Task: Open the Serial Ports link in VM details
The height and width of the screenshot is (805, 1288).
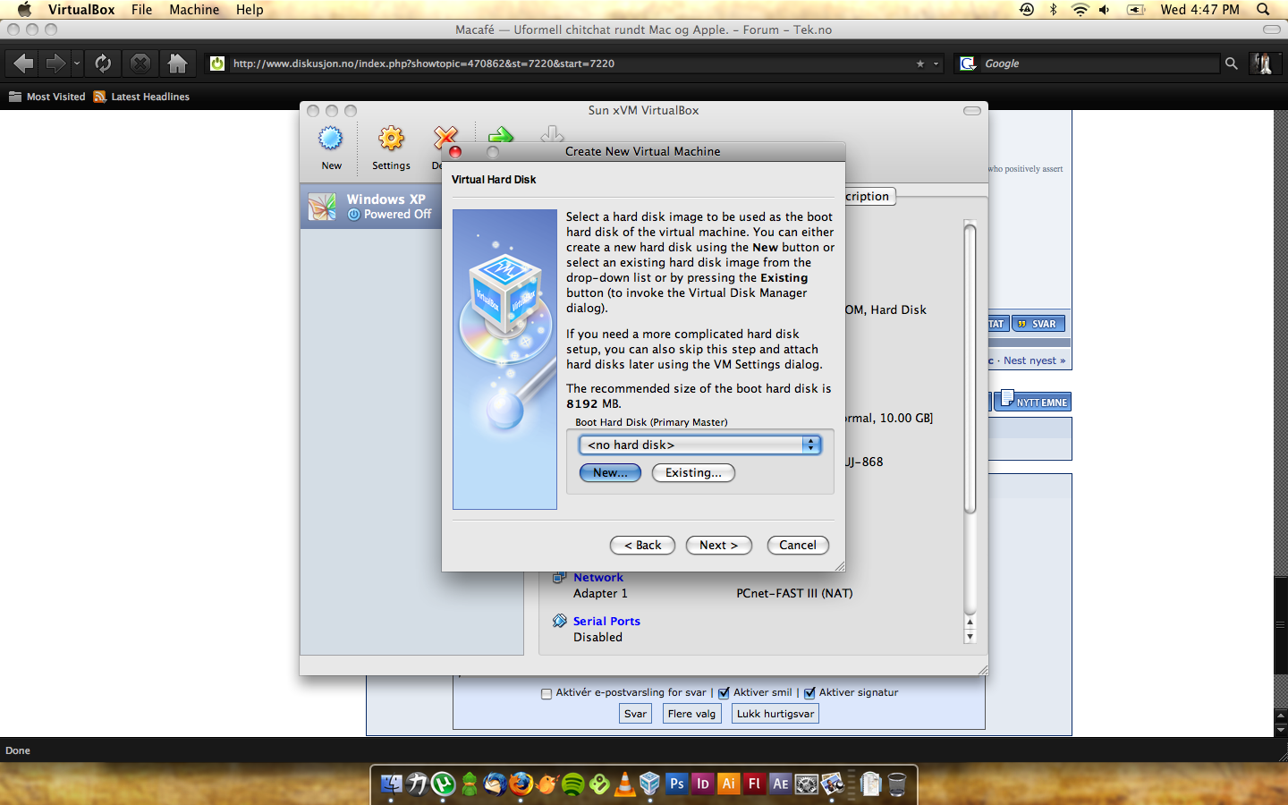Action: (606, 621)
